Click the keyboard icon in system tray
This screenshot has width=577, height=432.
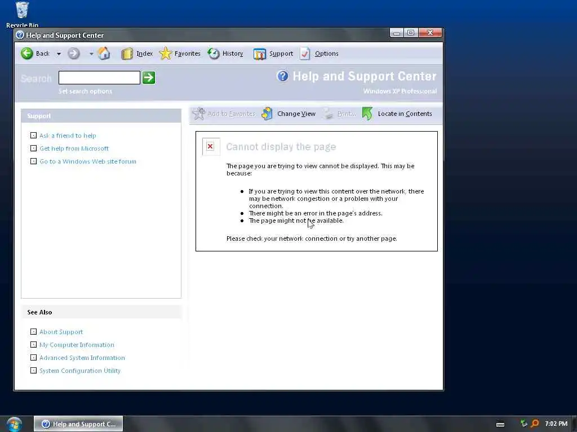500,424
